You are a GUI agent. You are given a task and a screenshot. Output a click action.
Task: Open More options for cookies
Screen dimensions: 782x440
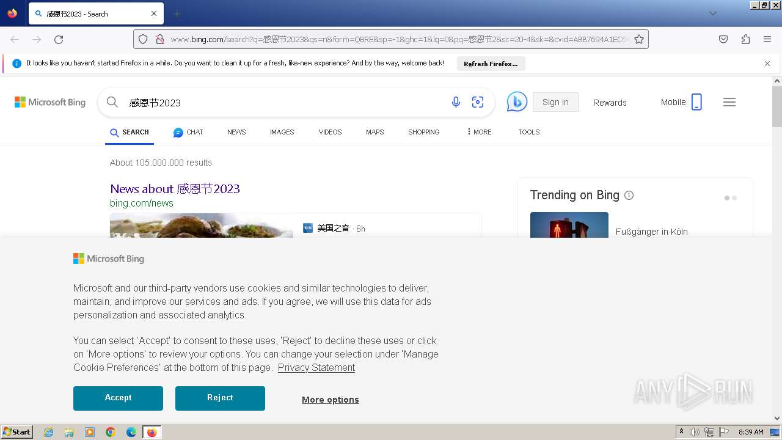pos(331,400)
